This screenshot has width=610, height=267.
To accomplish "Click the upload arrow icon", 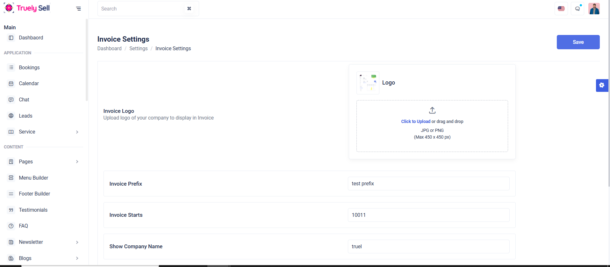I will coord(432,110).
